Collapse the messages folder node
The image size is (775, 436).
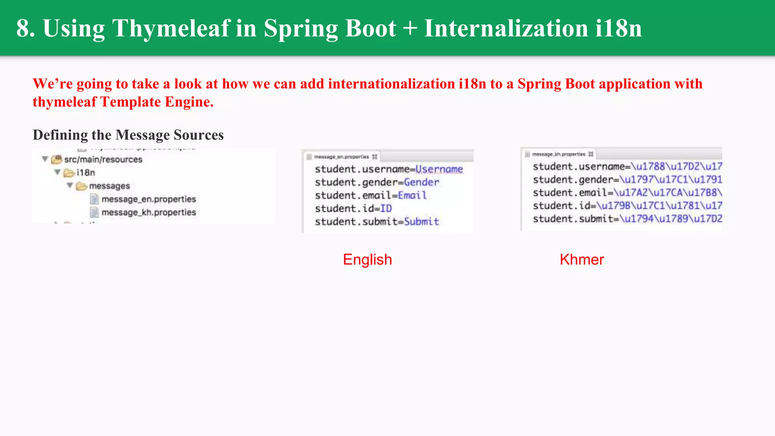pos(70,185)
